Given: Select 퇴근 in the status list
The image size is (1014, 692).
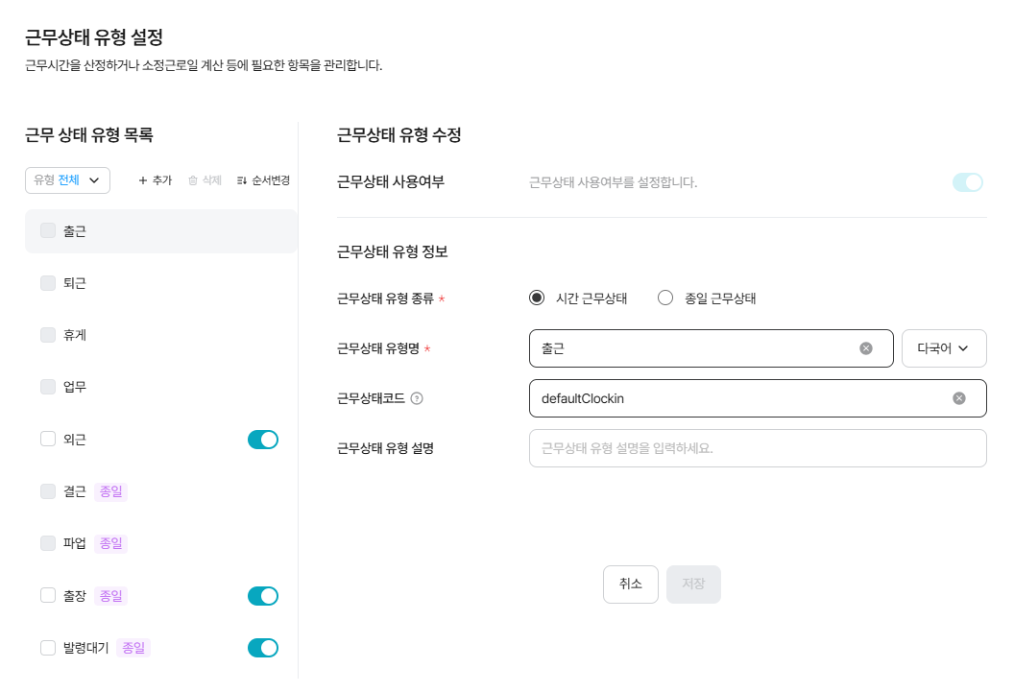Looking at the screenshot, I should pyautogui.click(x=75, y=283).
